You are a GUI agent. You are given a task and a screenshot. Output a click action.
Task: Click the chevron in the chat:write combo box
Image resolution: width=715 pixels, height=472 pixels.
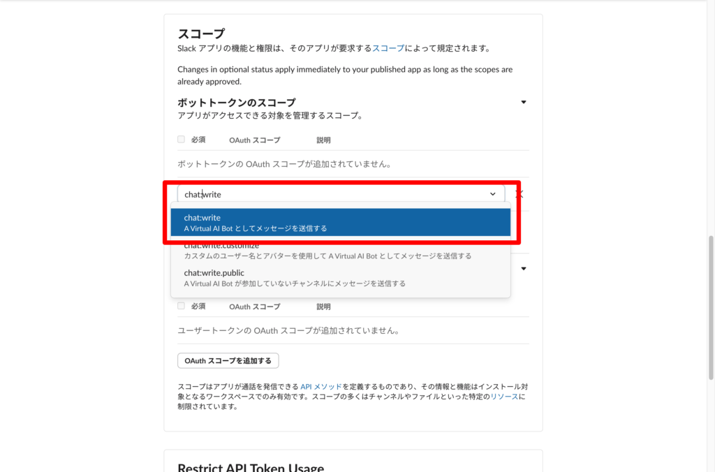click(493, 194)
